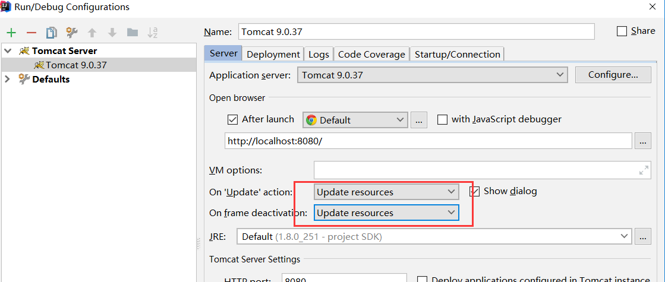This screenshot has height=282, width=665.
Task: Open the Startup/Connection tab
Action: click(x=457, y=54)
